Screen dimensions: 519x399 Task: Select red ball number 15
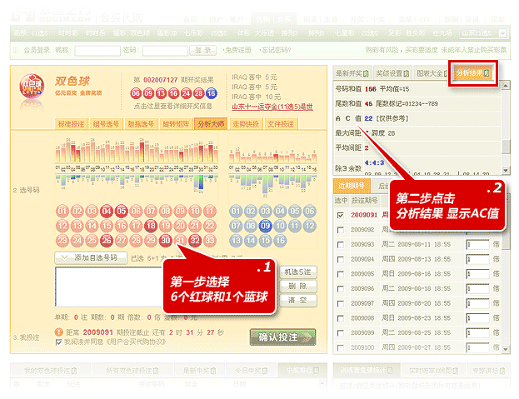(x=107, y=226)
